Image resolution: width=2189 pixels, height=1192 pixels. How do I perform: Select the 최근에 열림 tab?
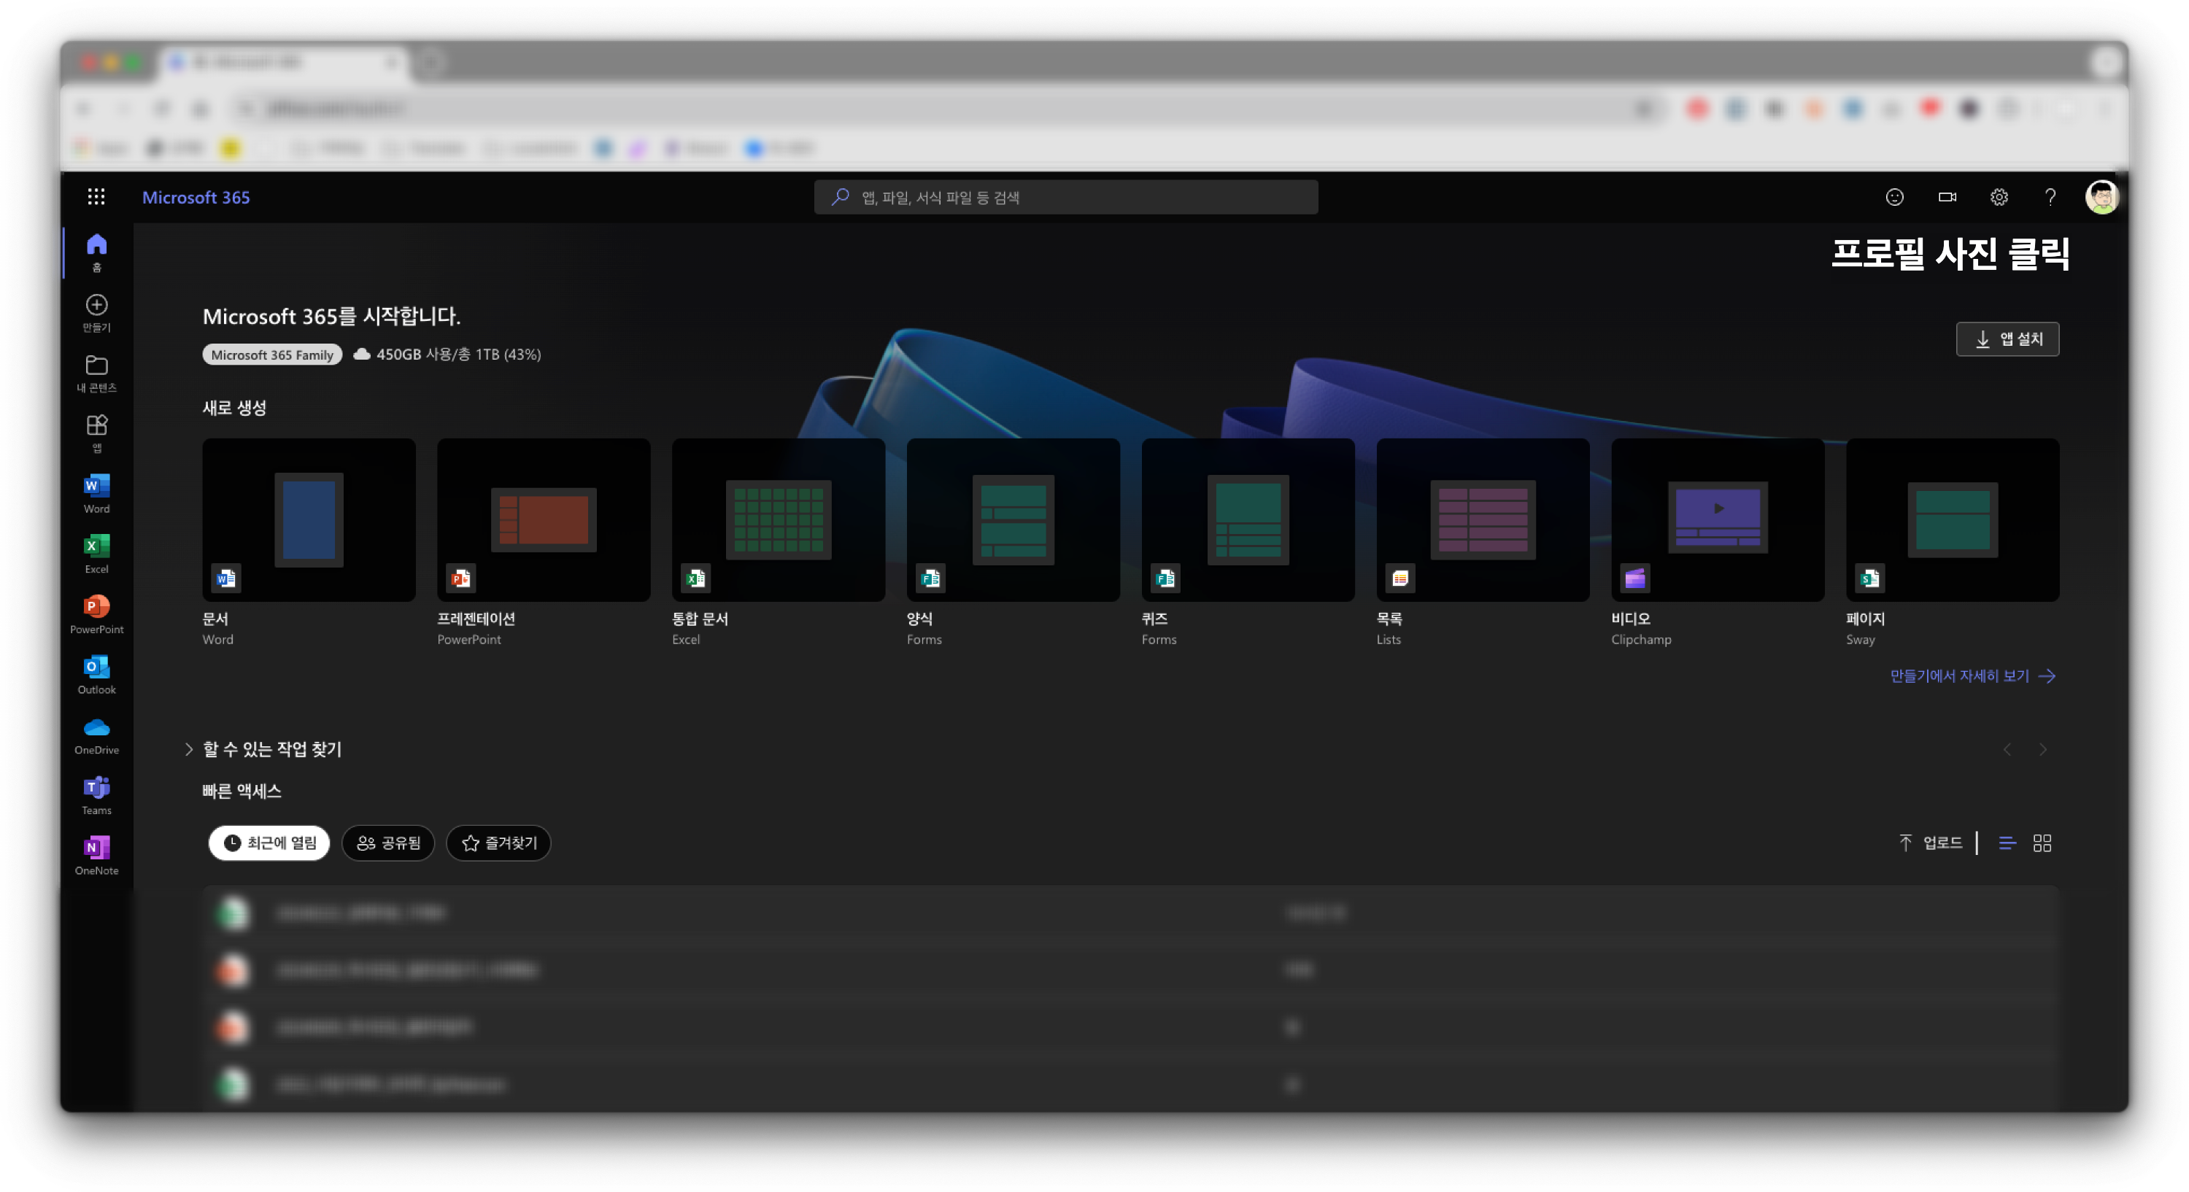[269, 843]
